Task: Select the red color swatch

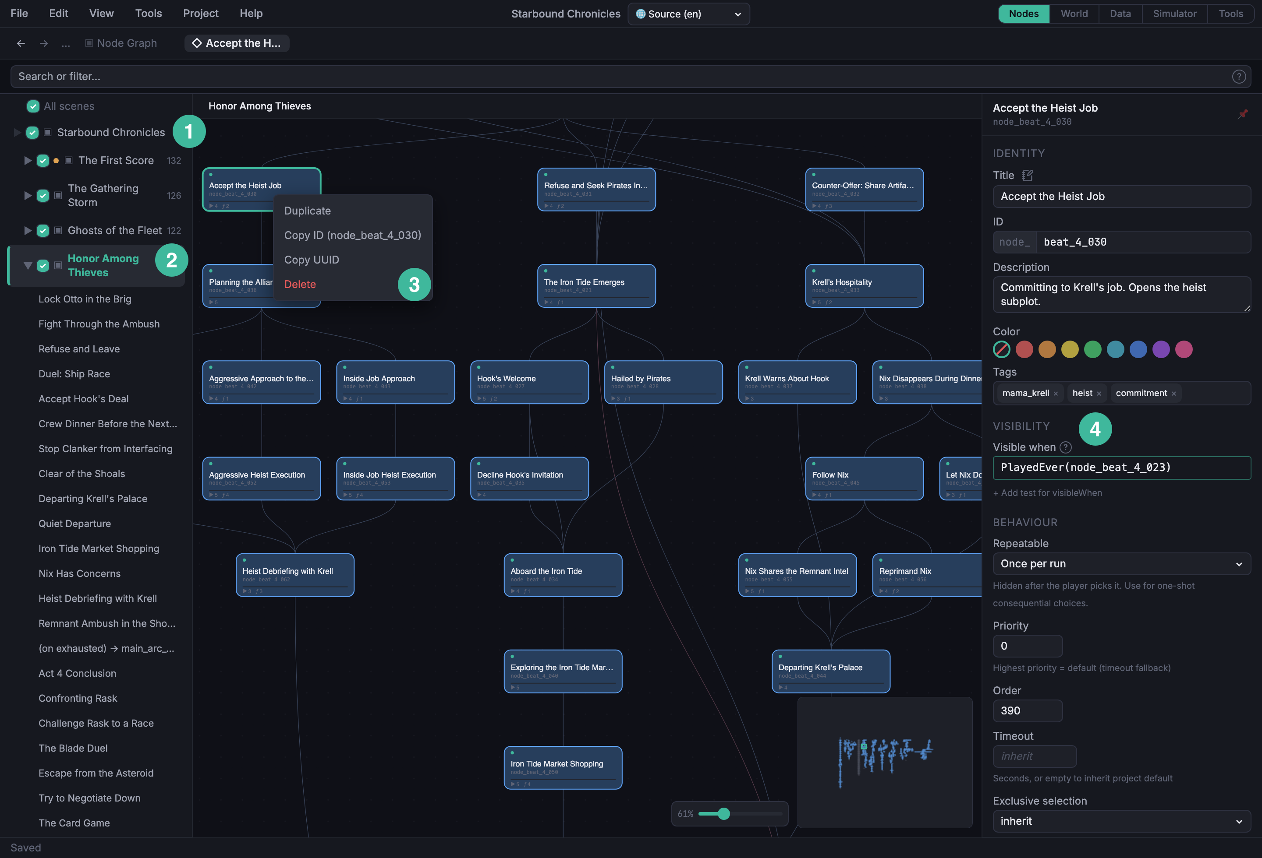Action: tap(1024, 350)
